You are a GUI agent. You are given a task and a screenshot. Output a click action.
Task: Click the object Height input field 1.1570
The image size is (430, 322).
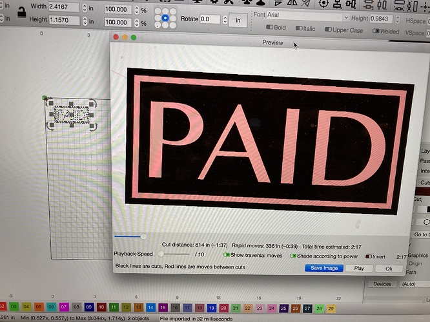click(x=64, y=20)
